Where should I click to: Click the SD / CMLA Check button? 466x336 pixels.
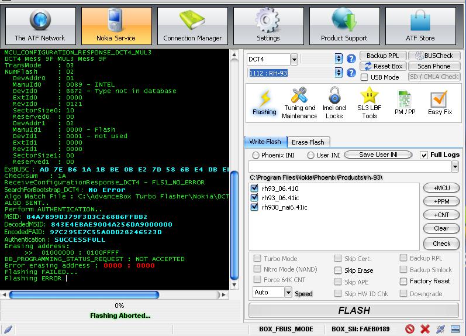click(x=434, y=77)
